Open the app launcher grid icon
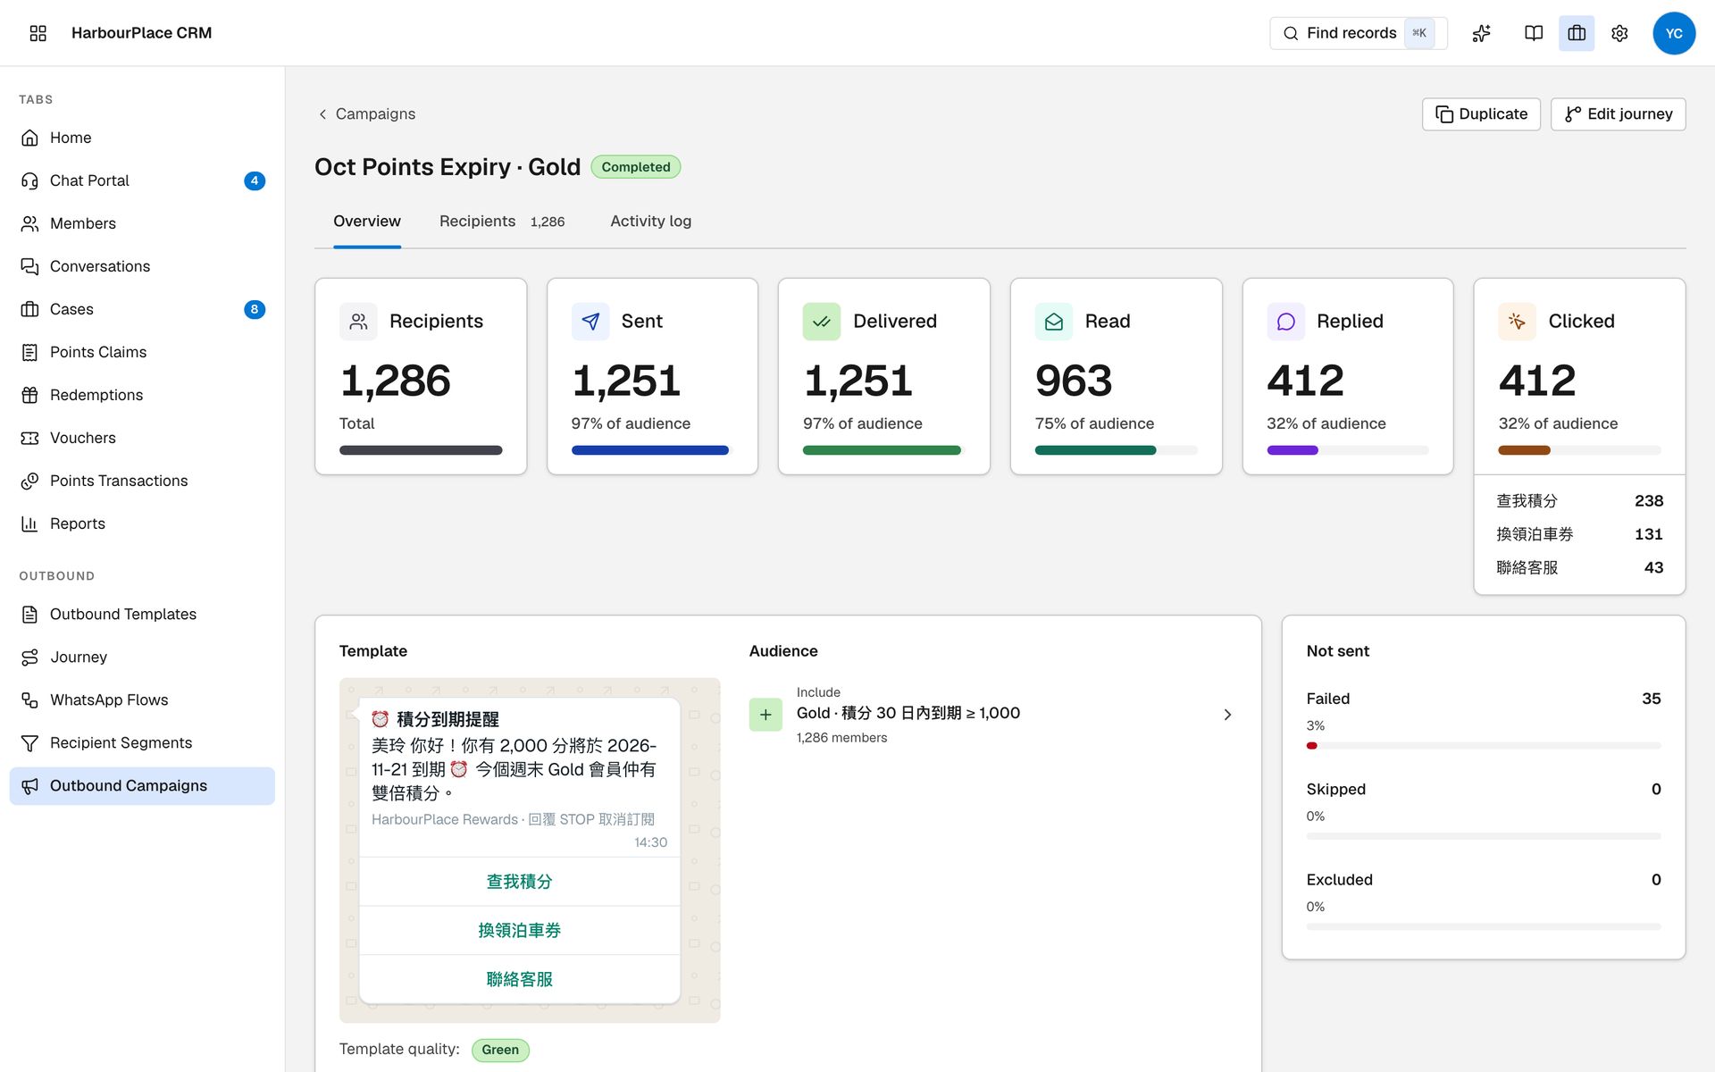The image size is (1715, 1072). pos(38,33)
